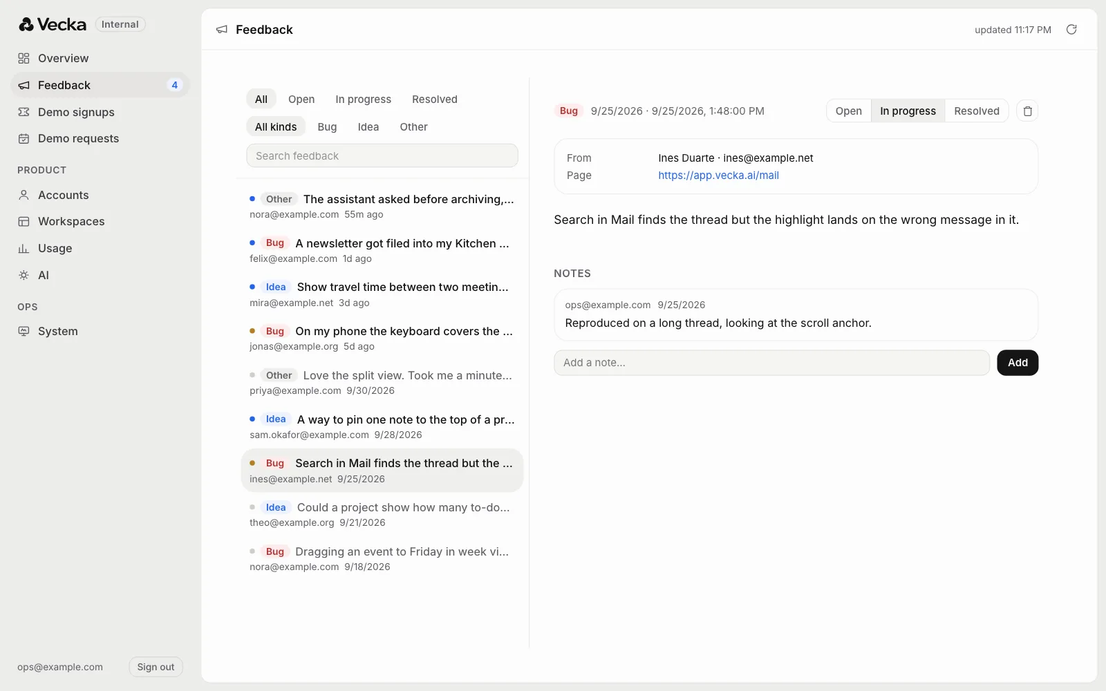
Task: Mark feedback as Resolved in detail pane
Action: [x=977, y=111]
